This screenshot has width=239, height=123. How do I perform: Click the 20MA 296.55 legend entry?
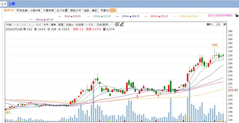130,16
